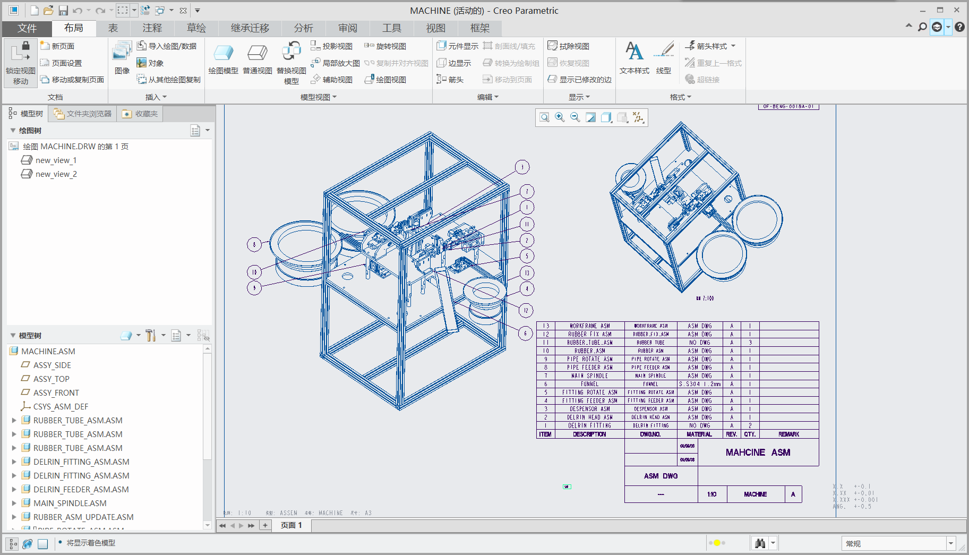The width and height of the screenshot is (969, 555).
Task: Click 替换视图模型
Action: (291, 63)
